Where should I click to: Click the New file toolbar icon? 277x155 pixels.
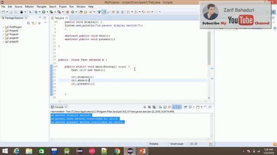point(3,12)
